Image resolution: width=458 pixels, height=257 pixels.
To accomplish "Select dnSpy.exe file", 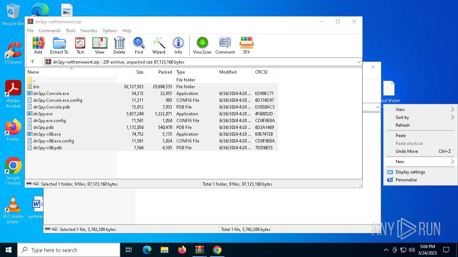I will [x=152, y=114].
